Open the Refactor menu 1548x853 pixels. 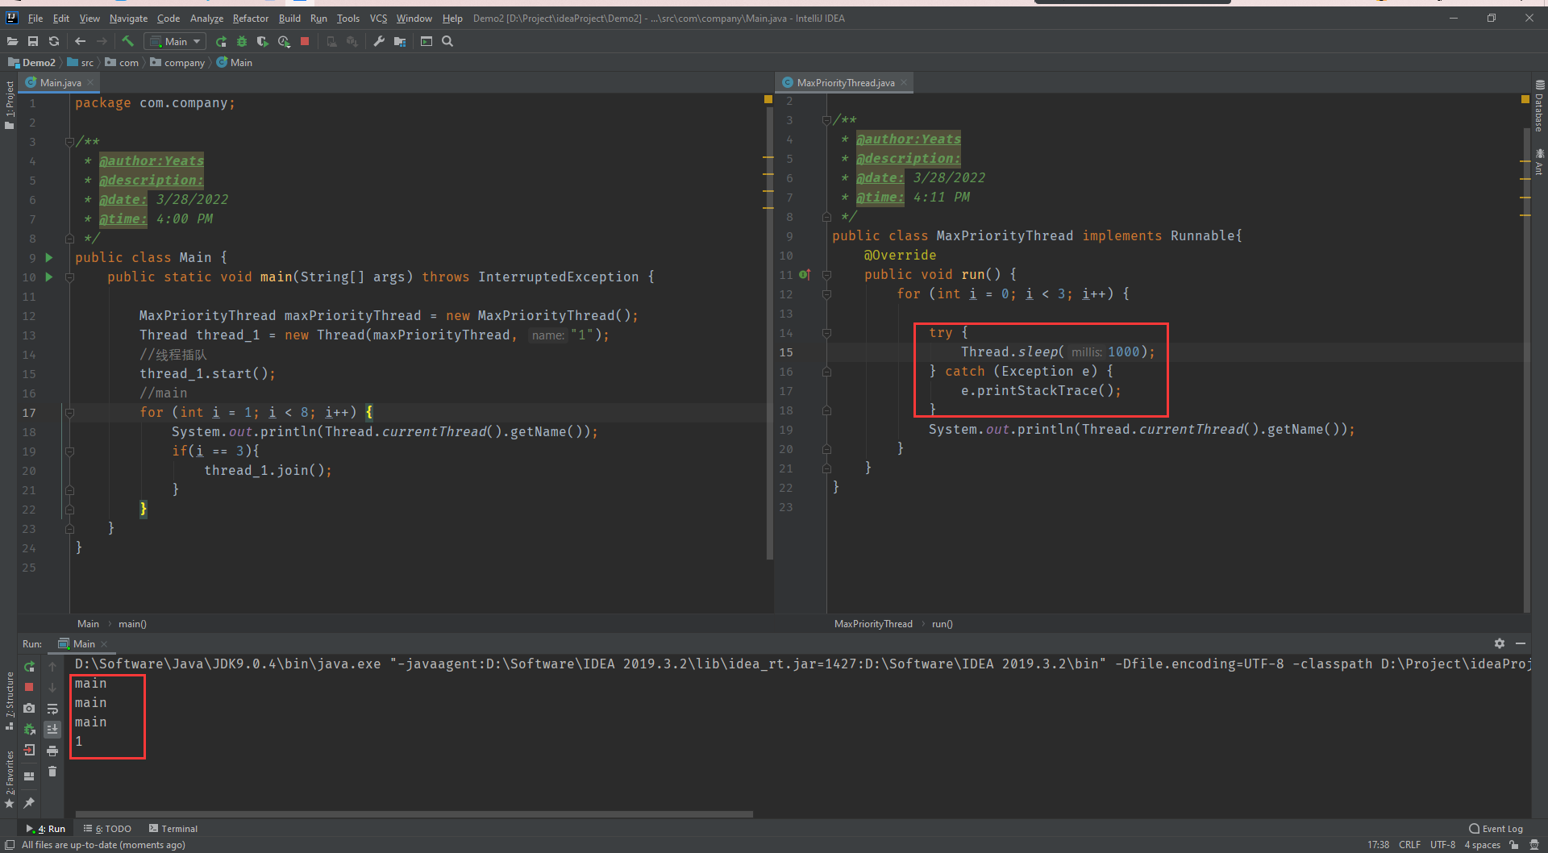coord(251,18)
